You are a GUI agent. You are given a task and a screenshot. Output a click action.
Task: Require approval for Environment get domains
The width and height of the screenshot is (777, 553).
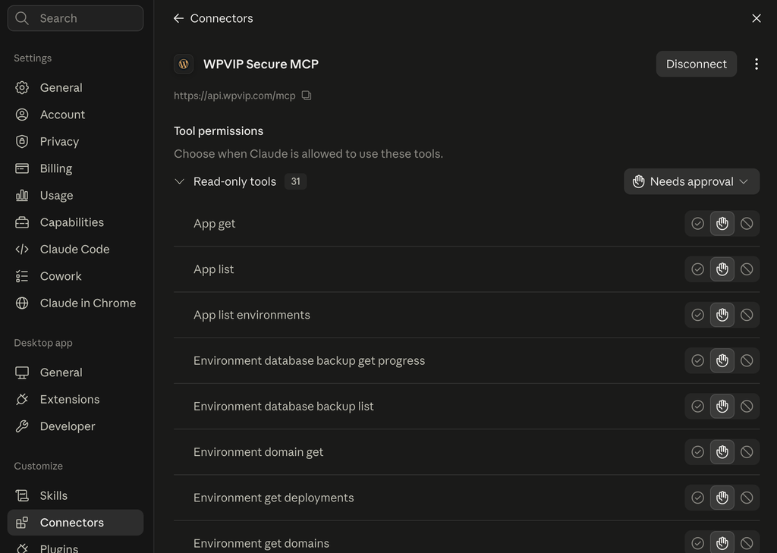[722, 542]
